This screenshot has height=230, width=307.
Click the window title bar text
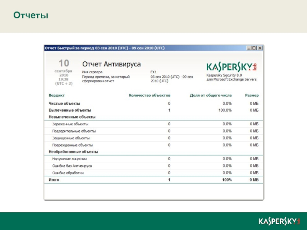click(x=105, y=48)
